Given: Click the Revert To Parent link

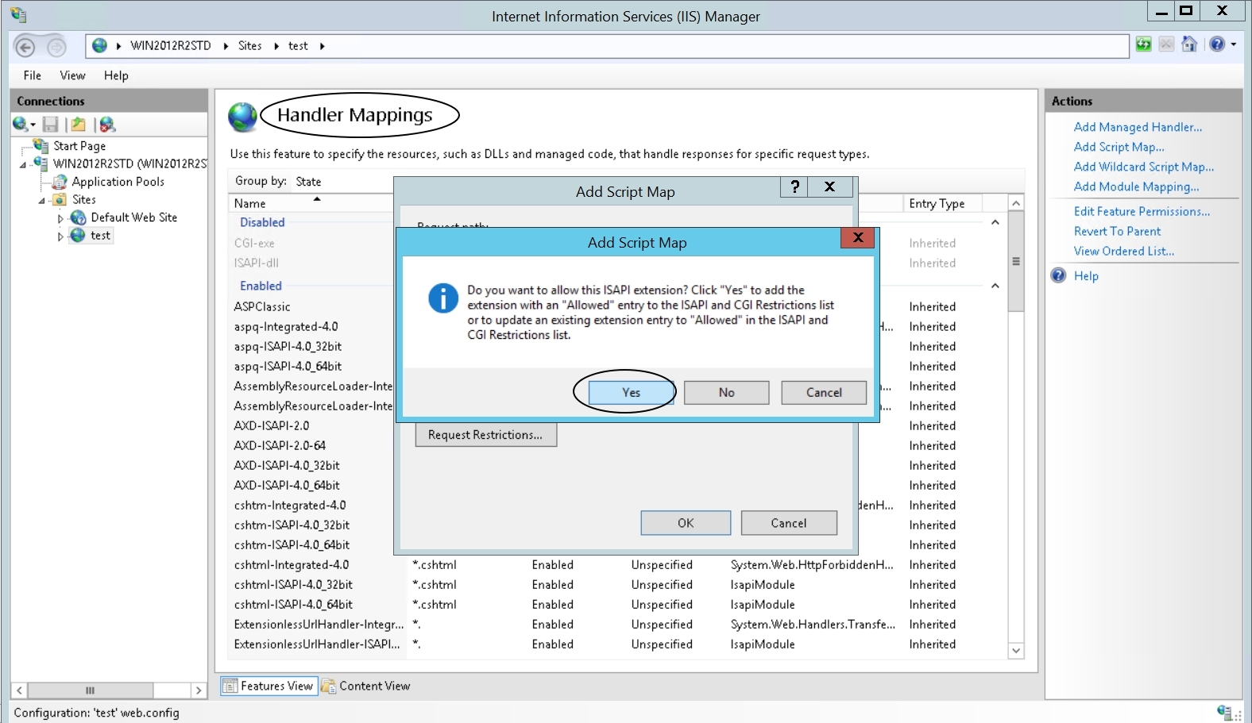Looking at the screenshot, I should (1117, 231).
